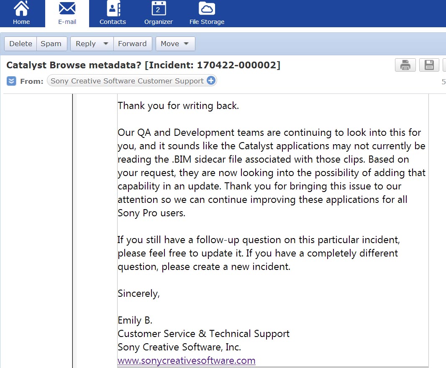
Task: Delete this email message
Action: point(21,44)
